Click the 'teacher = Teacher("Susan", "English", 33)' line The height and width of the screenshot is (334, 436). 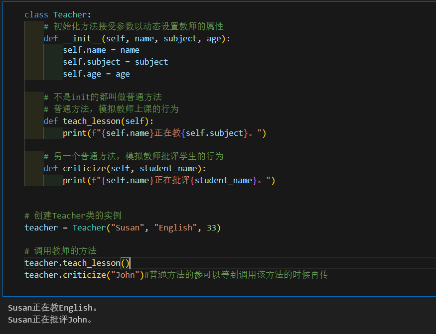click(123, 227)
